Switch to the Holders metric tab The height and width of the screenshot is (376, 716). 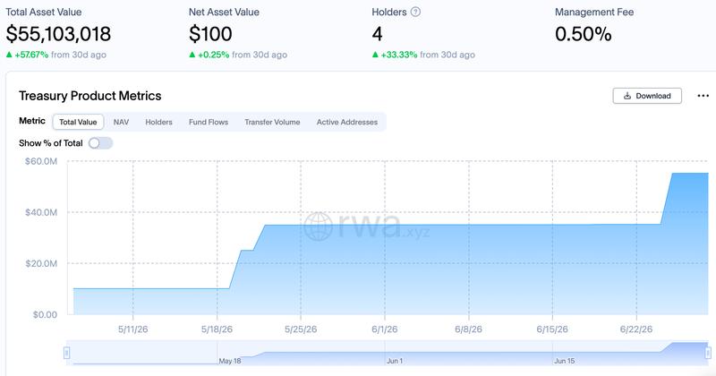point(159,122)
